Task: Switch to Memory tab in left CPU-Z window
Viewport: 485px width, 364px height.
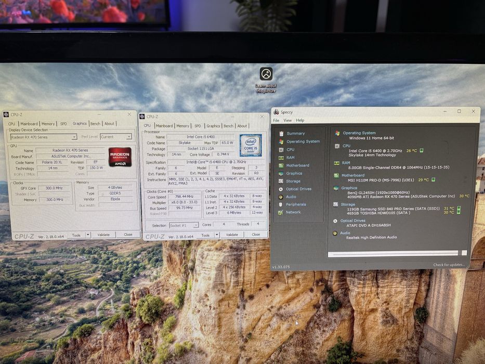Action: point(48,124)
